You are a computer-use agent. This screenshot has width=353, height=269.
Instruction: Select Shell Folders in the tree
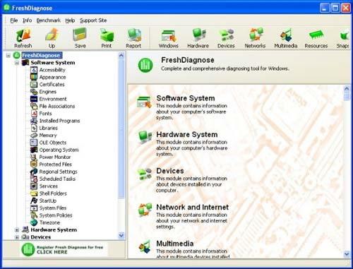tap(53, 193)
